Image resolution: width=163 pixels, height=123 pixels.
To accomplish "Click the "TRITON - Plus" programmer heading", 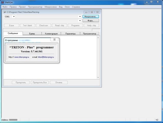I will tap(32, 47).
